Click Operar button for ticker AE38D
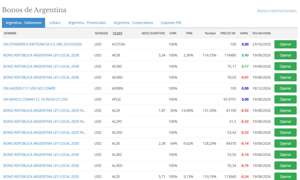 click(x=285, y=77)
